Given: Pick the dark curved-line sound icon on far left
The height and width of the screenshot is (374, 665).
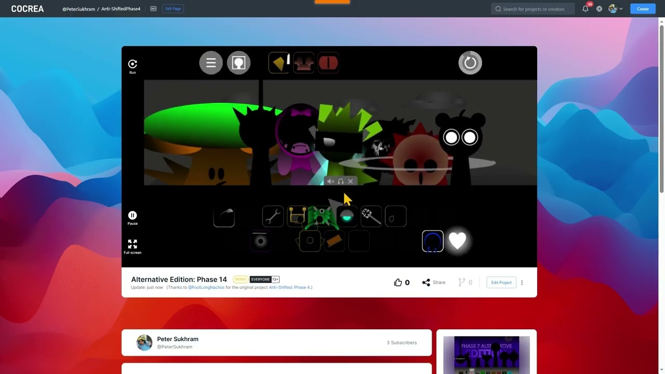Looking at the screenshot, I should point(224,217).
